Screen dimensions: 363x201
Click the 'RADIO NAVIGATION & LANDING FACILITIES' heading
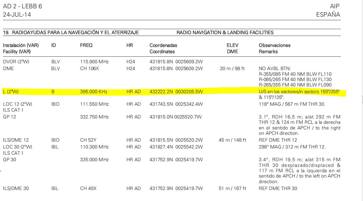[225, 33]
